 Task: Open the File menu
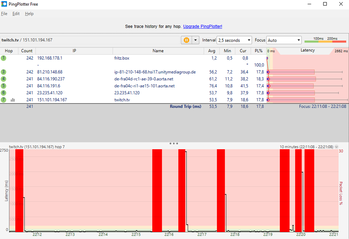click(x=4, y=14)
